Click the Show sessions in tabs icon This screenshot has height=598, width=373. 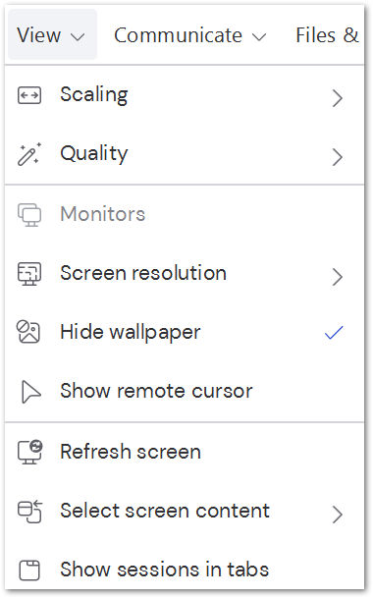[29, 571]
